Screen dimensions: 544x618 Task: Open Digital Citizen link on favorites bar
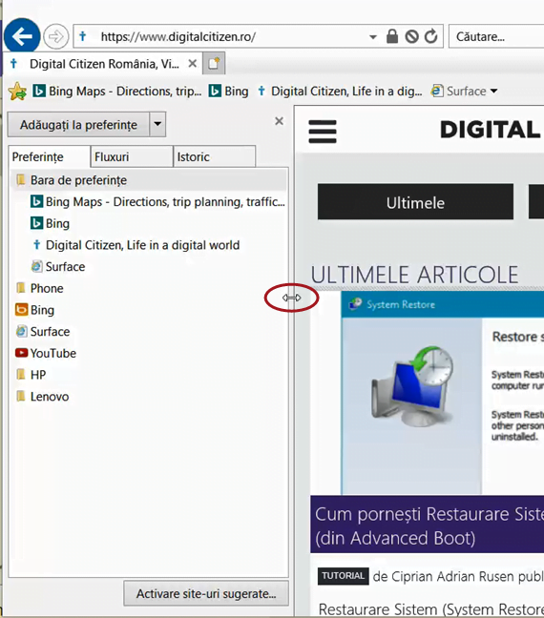pos(340,92)
